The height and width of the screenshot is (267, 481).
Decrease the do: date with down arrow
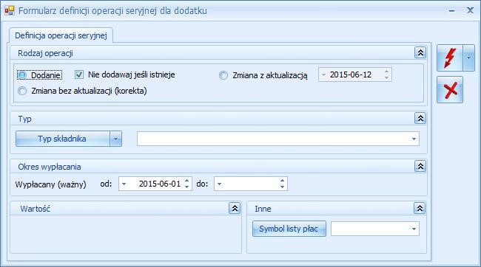(282, 187)
